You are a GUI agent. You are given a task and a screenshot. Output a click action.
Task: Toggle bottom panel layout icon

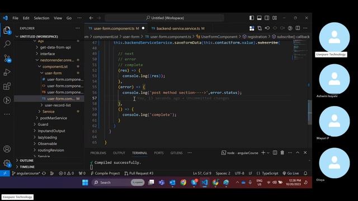259,18
